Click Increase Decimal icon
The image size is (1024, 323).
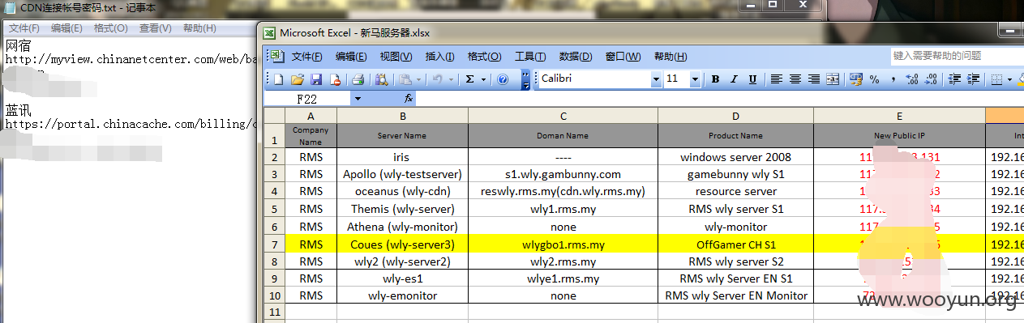[911, 79]
